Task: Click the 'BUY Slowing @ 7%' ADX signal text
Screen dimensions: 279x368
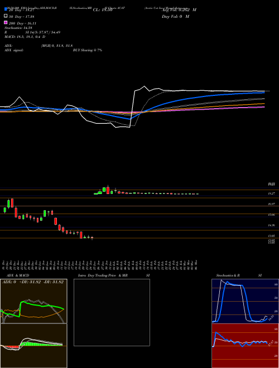Action: [88, 50]
